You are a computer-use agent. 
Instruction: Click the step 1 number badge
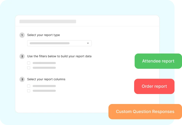22,35
